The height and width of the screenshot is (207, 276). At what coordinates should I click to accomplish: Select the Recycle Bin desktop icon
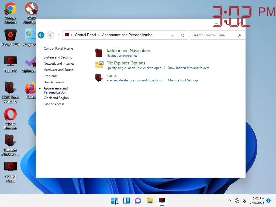[11, 37]
